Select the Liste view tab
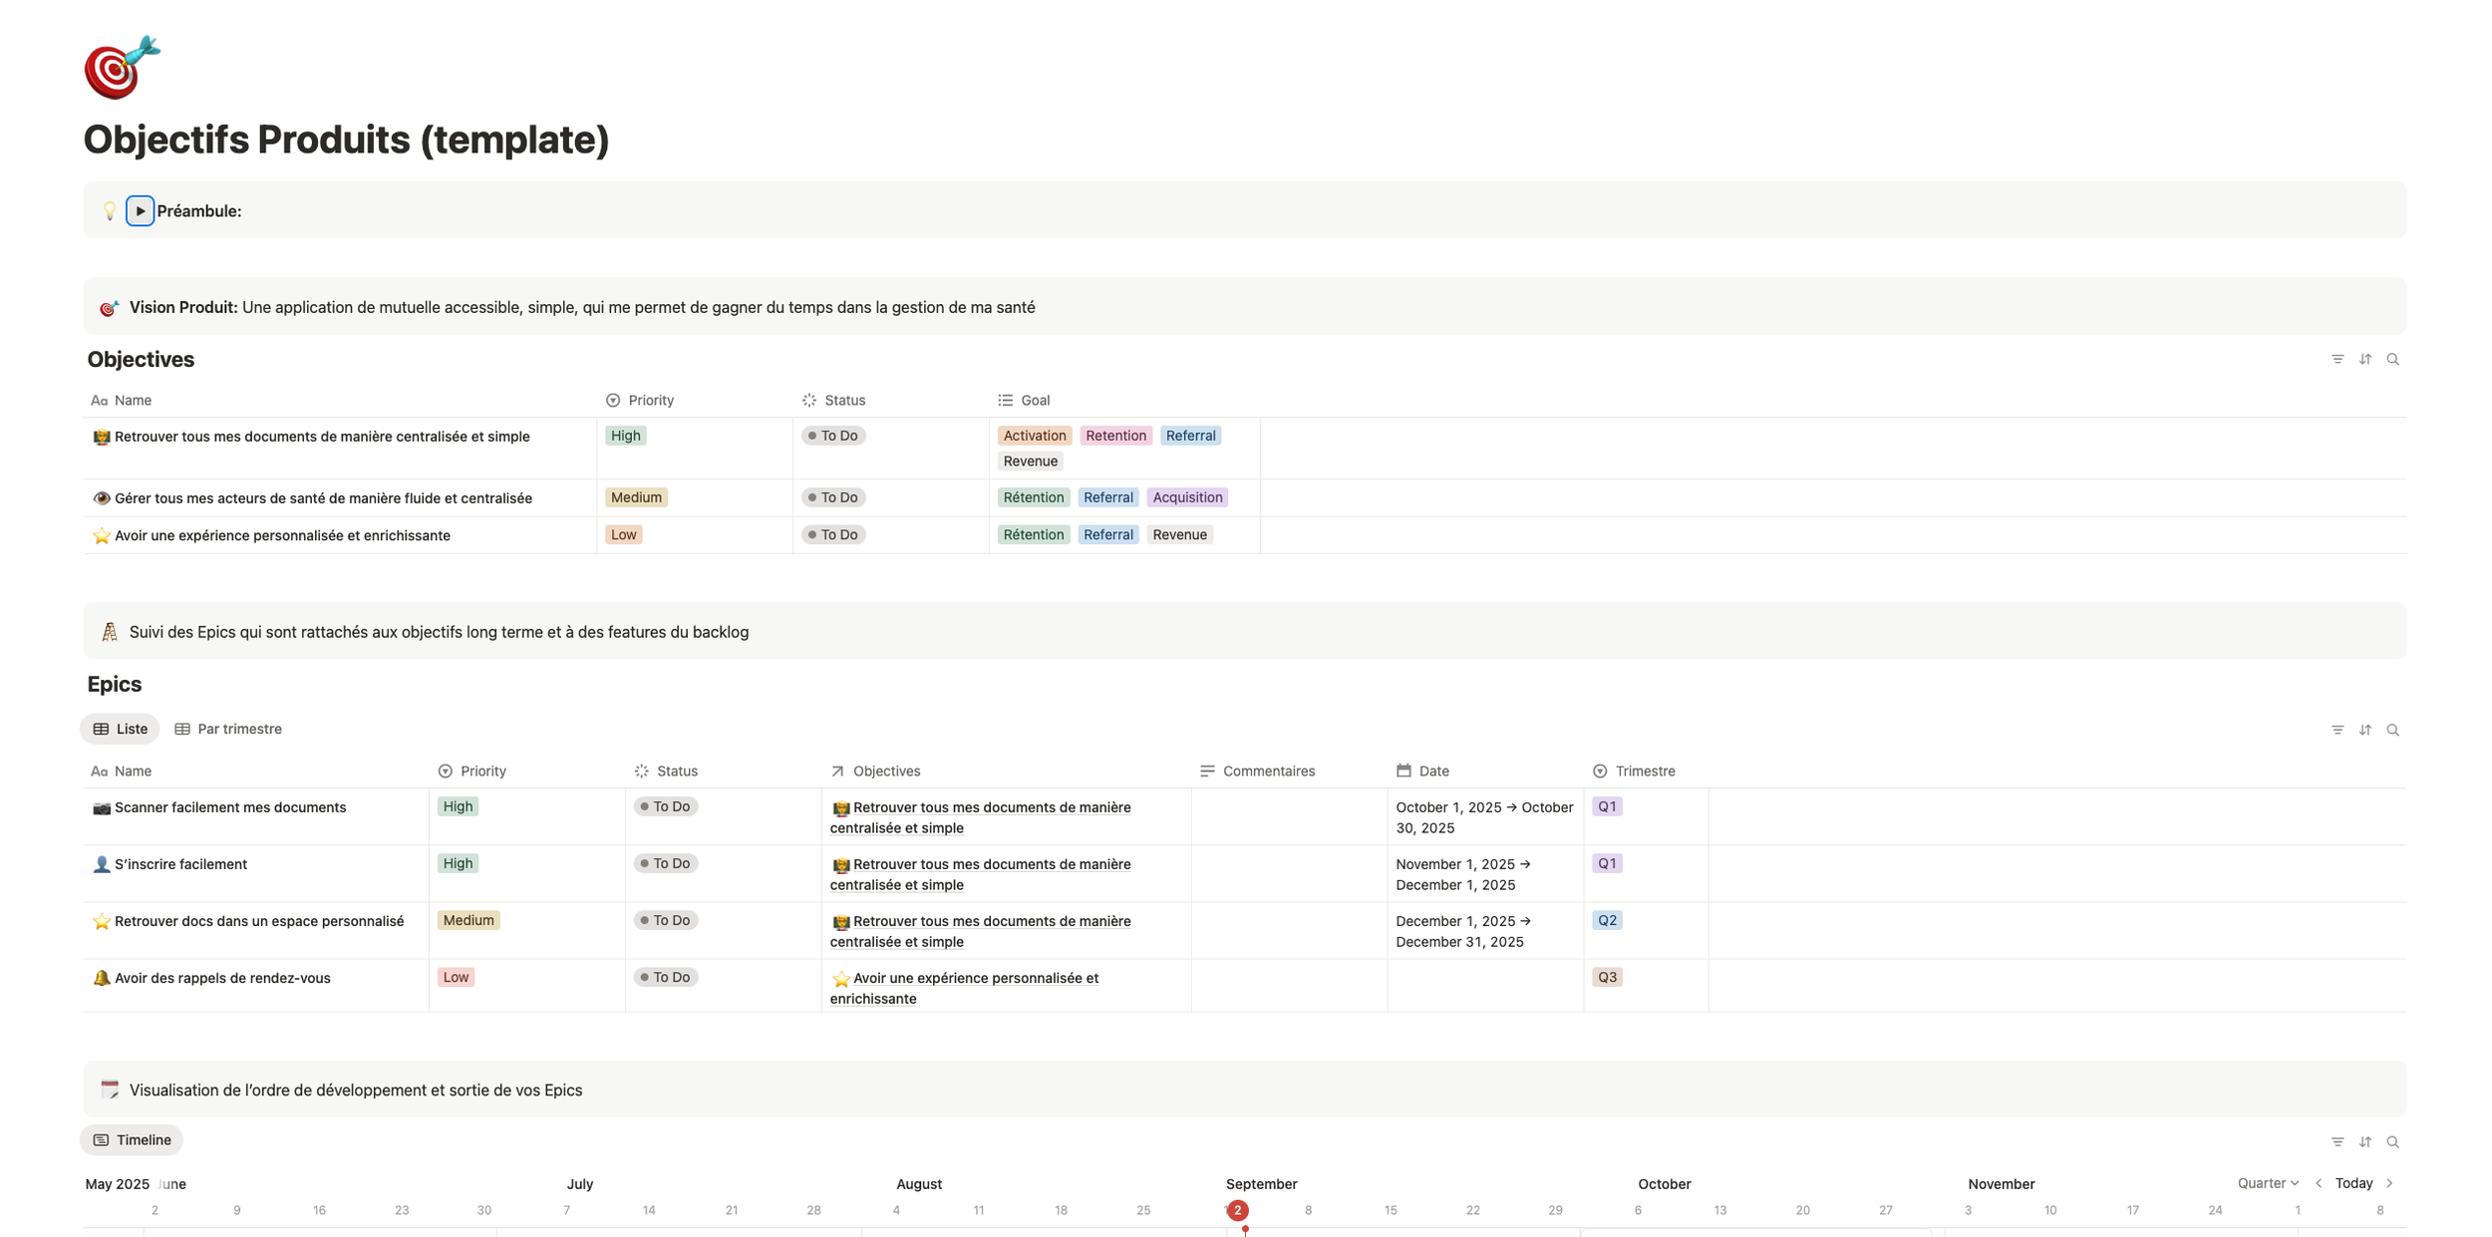 (x=120, y=729)
